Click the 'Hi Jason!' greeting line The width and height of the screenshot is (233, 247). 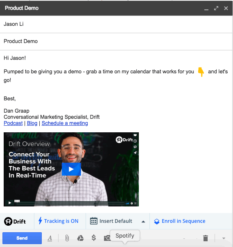(15, 58)
